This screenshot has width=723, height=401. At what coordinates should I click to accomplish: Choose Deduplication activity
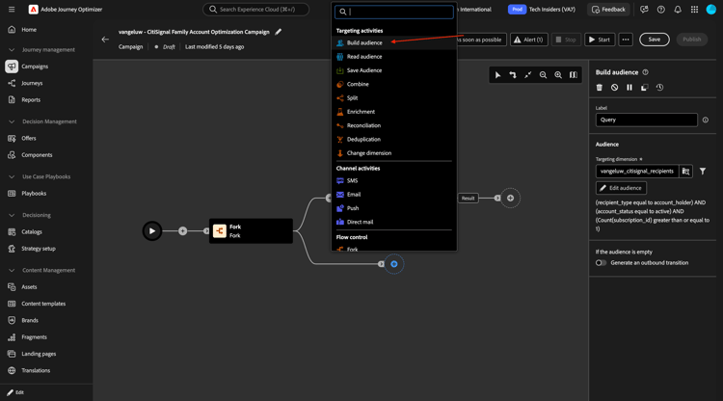(x=393, y=139)
